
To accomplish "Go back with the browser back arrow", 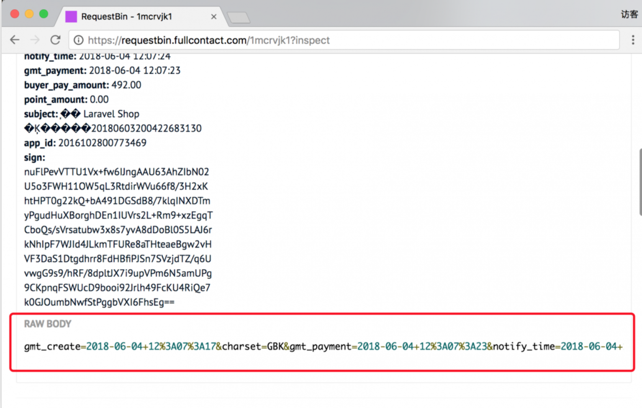I will [15, 40].
